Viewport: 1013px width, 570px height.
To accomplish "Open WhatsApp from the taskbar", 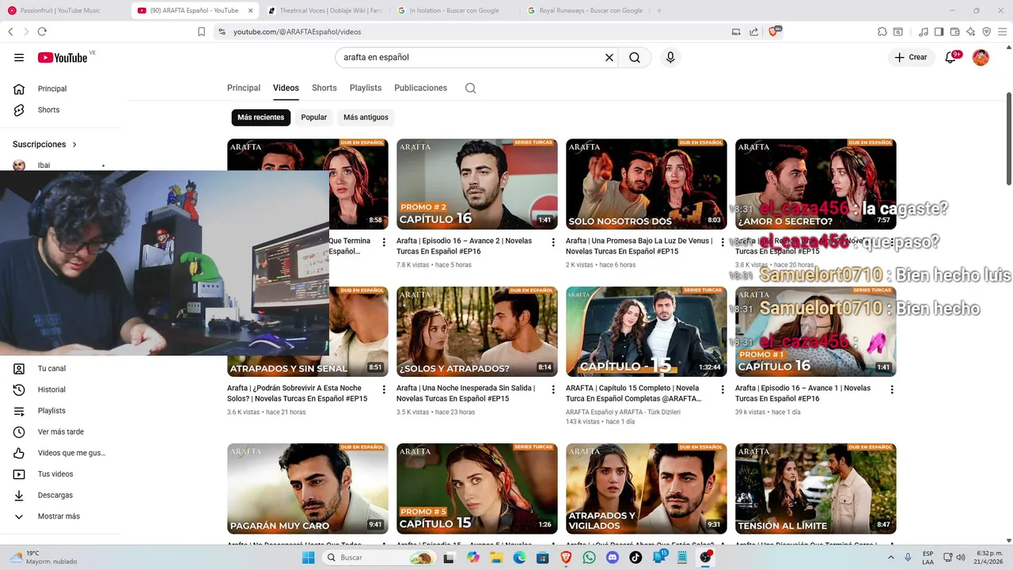I will [x=589, y=557].
